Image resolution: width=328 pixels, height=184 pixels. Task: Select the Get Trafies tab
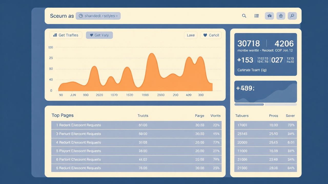(66, 35)
